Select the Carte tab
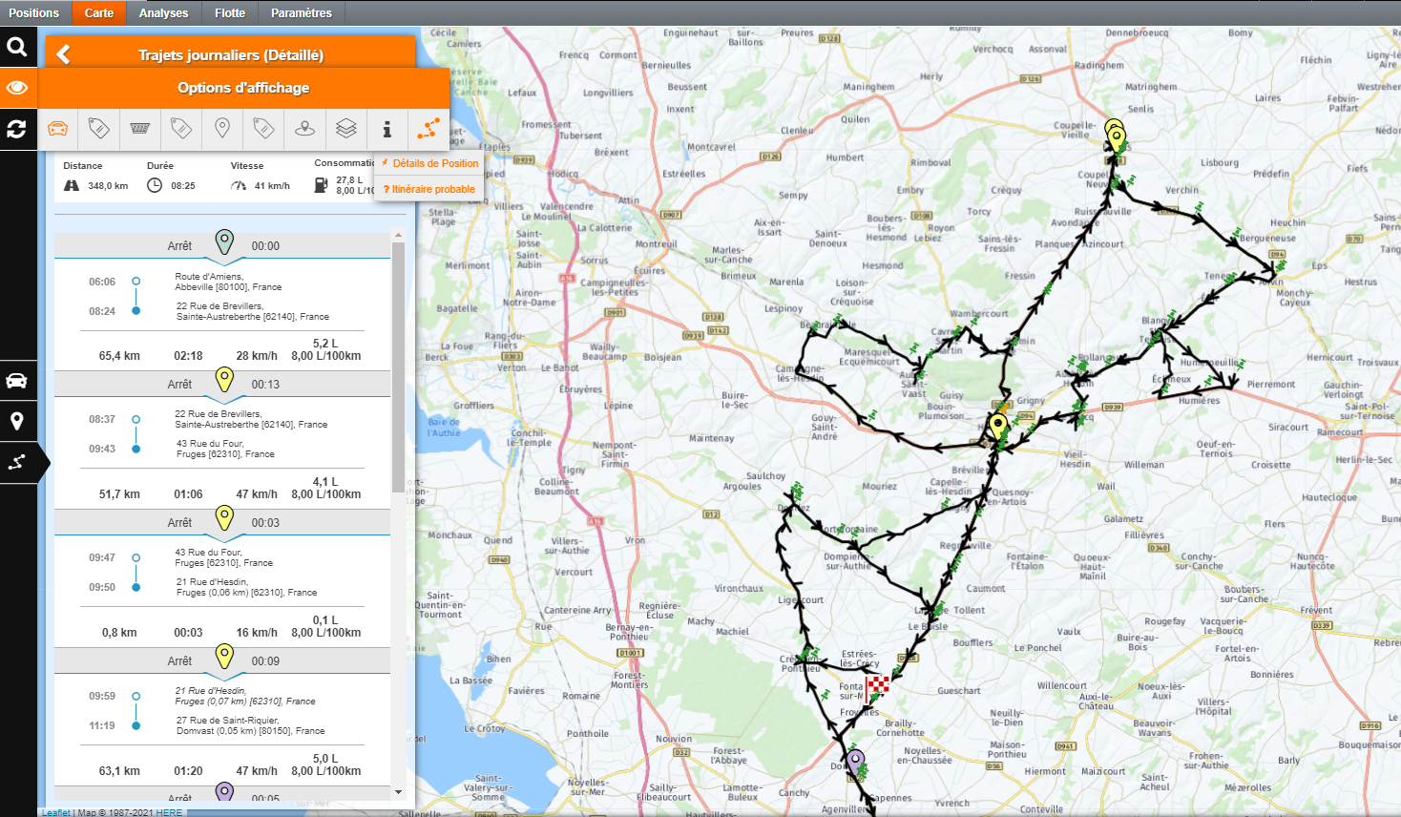The width and height of the screenshot is (1401, 817). click(x=98, y=12)
